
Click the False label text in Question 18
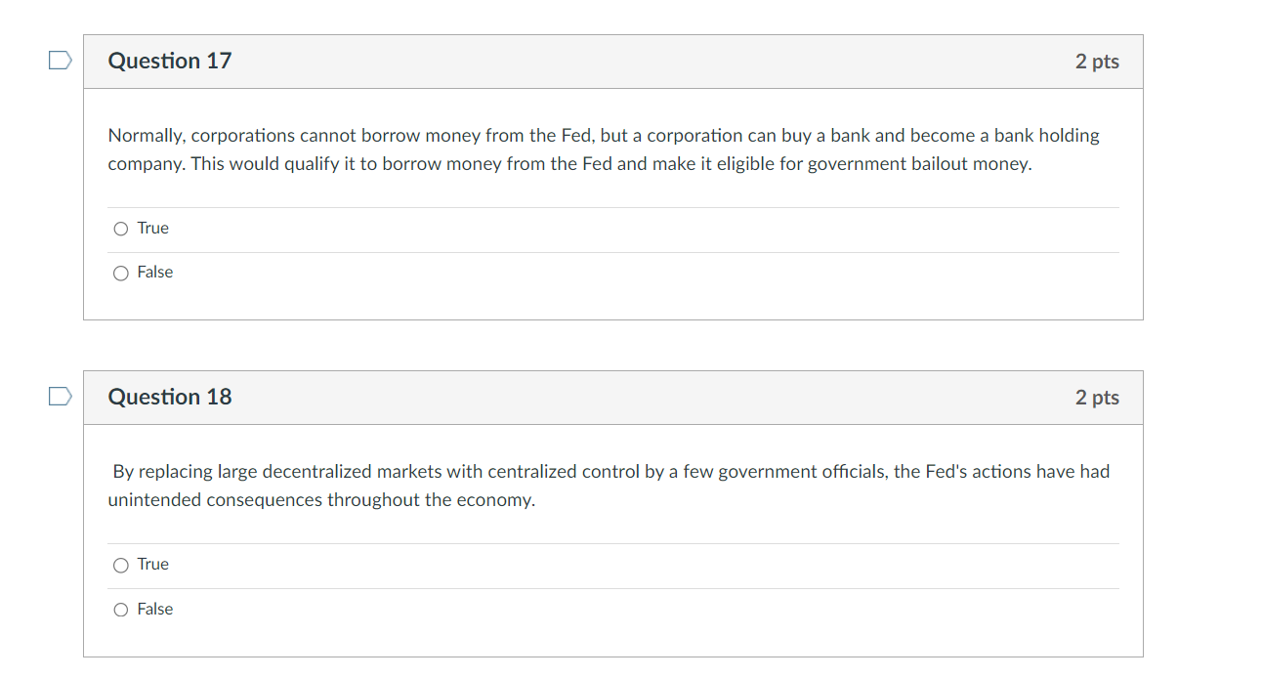157,609
